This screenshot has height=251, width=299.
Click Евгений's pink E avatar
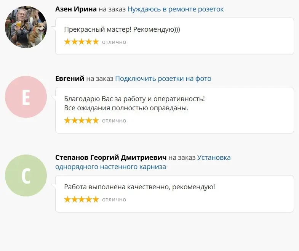(26, 97)
